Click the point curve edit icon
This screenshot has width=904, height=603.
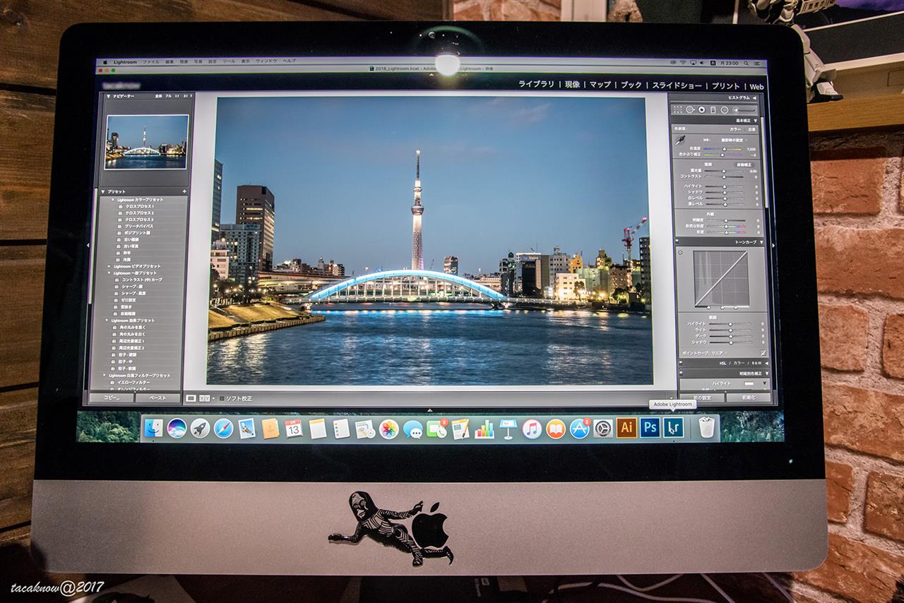pos(763,352)
